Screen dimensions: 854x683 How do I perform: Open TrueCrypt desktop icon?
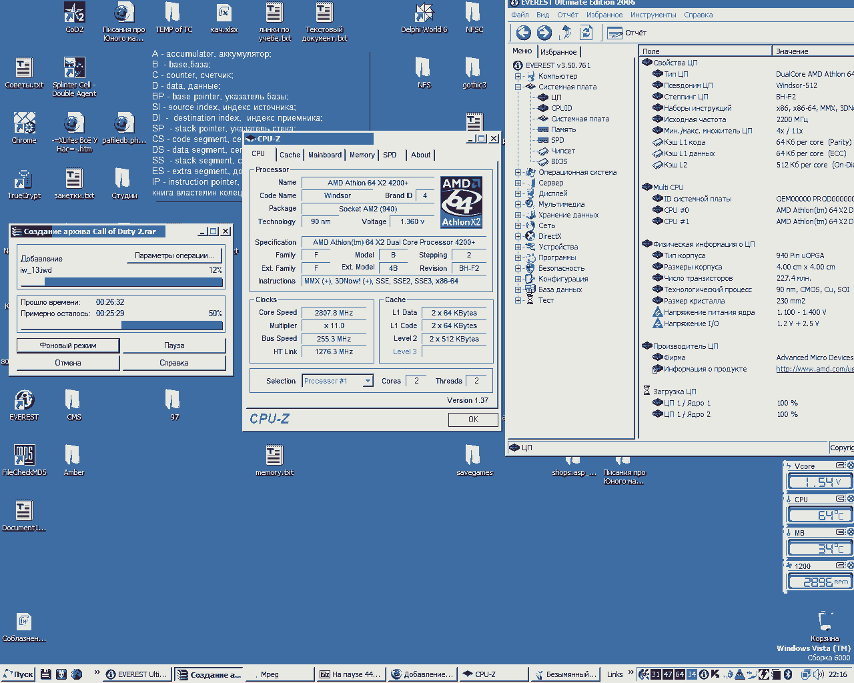[24, 184]
